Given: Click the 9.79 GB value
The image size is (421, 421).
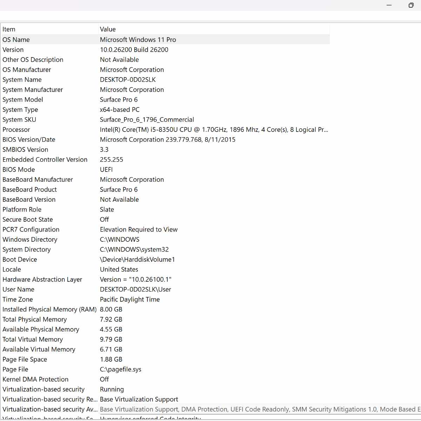Looking at the screenshot, I should coord(111,340).
